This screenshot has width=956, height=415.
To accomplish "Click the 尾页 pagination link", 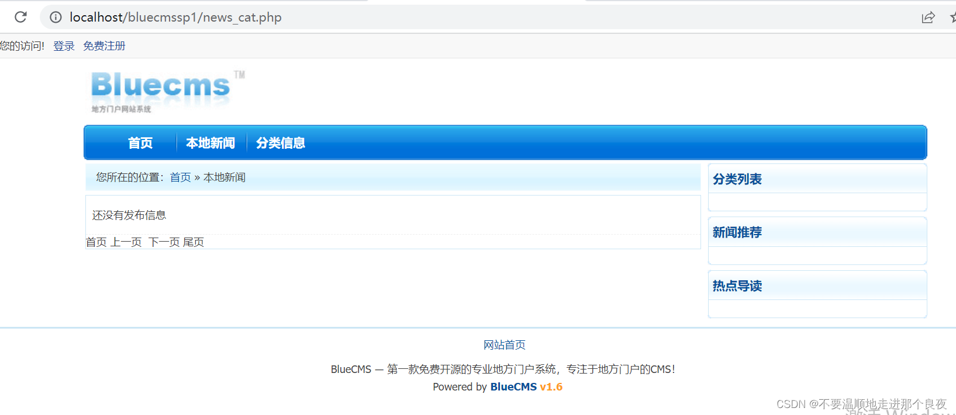I will tap(194, 242).
